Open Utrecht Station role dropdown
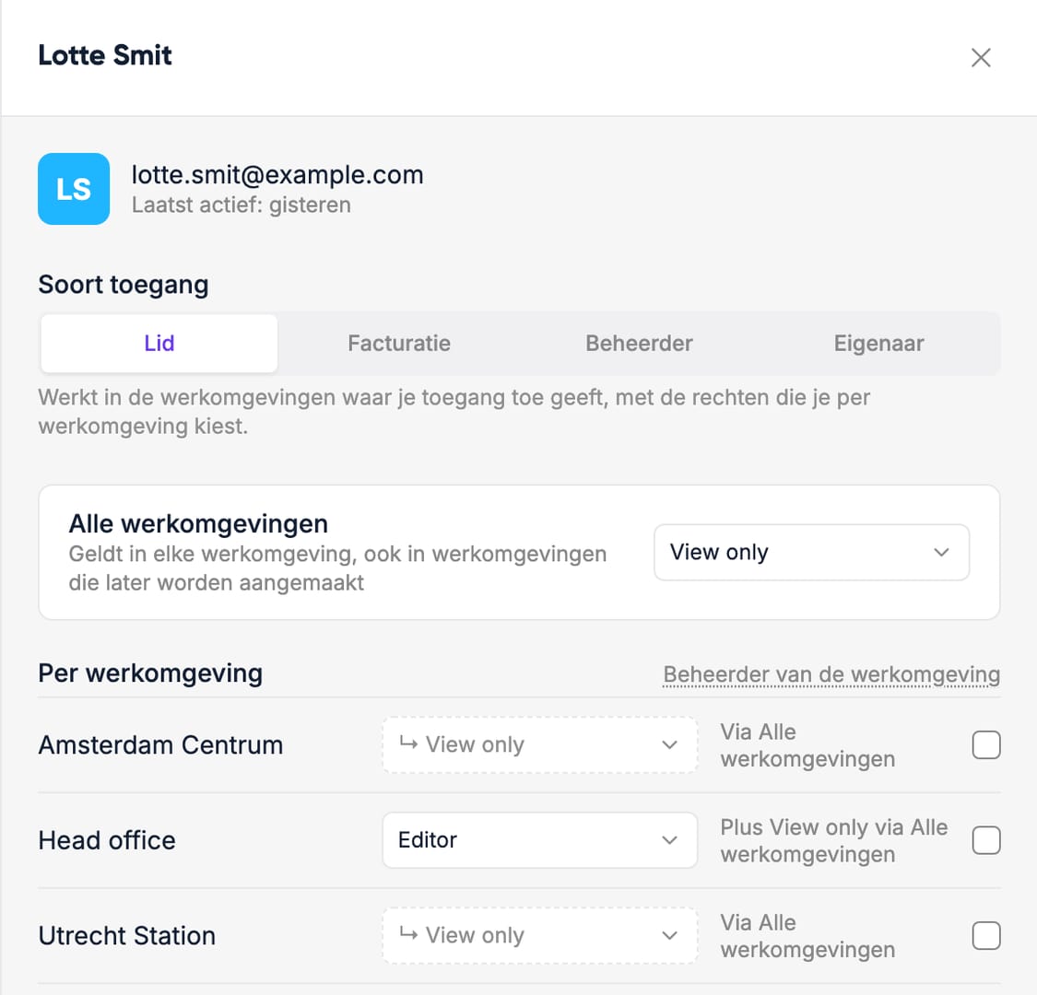This screenshot has width=1037, height=995. (539, 935)
